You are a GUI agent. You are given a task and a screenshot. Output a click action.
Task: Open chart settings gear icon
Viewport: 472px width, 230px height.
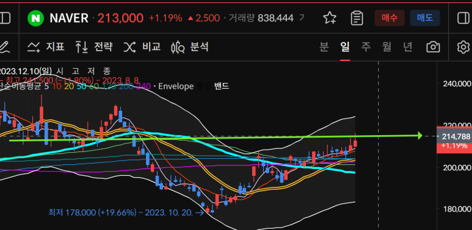[463, 47]
